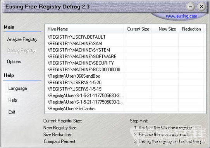Select the \REGISTRY\MACHINE\SECURITY row
The image size is (210, 148).
click(x=126, y=63)
